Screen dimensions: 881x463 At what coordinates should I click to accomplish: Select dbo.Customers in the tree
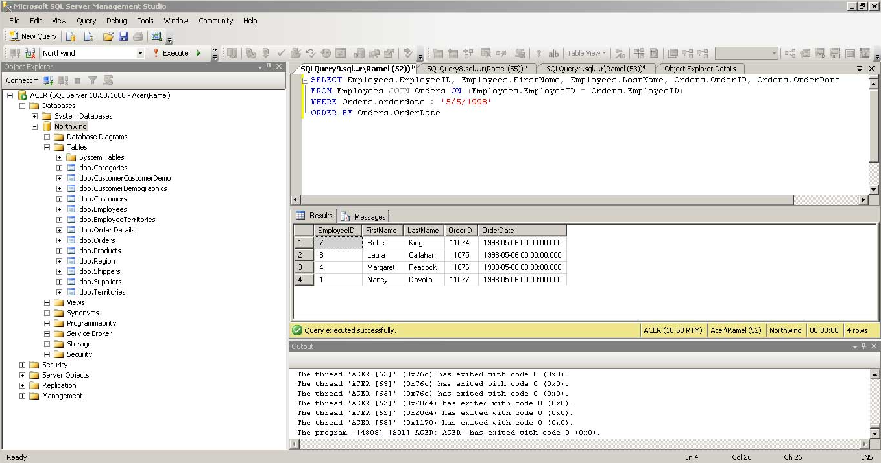tap(103, 199)
